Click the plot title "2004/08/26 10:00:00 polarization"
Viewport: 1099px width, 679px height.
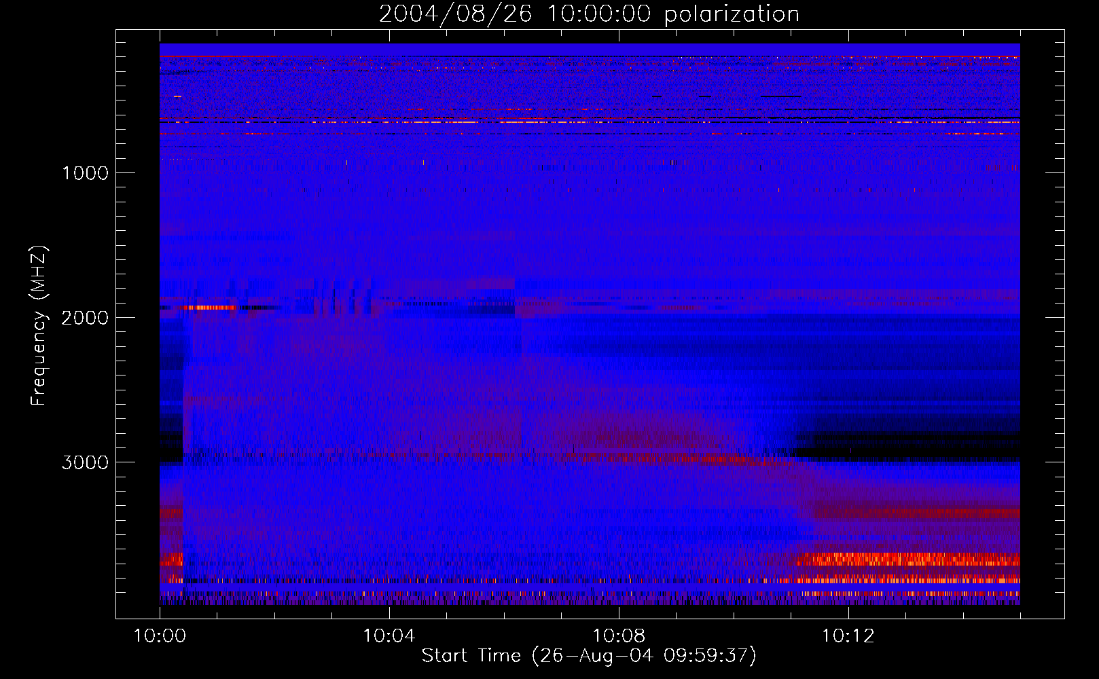coord(589,14)
